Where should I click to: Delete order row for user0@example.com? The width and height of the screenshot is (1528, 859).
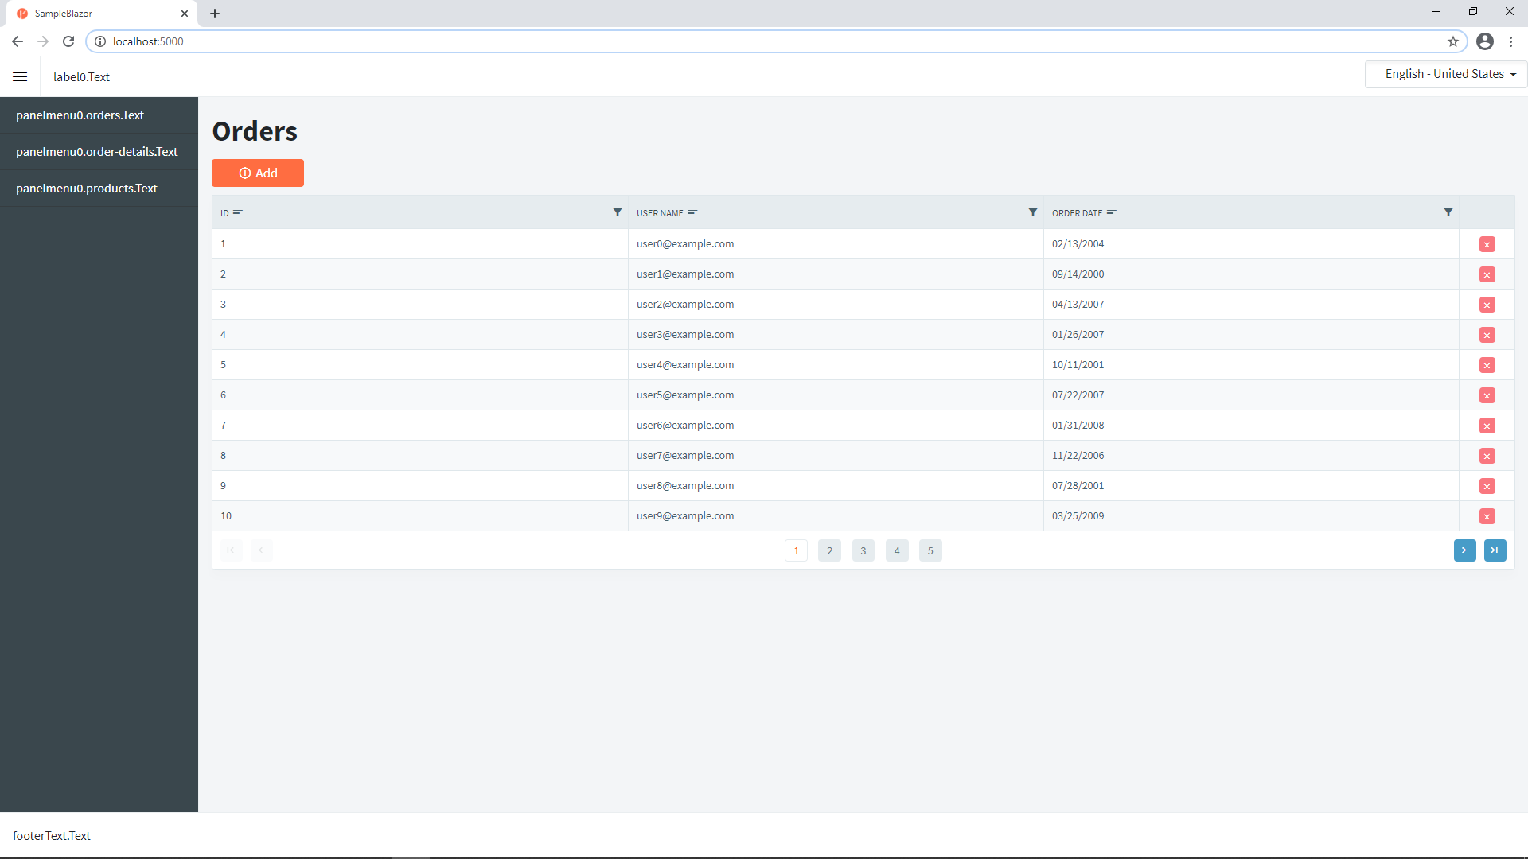pos(1487,244)
